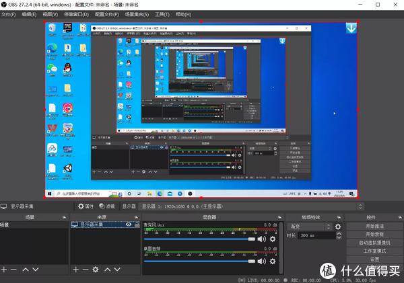Screen dimensions: 404x283
Task: Click Epic Games icon in captured desktop preview
Action: coord(67,31)
